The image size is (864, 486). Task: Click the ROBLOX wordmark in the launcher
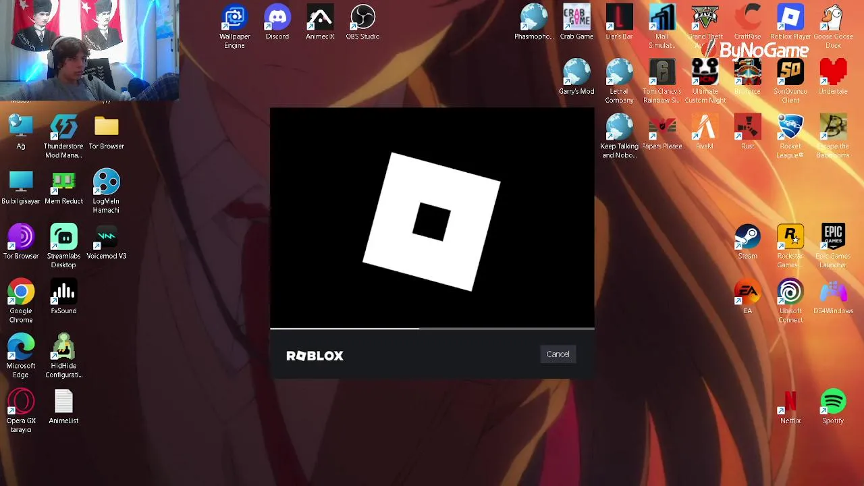tap(315, 356)
